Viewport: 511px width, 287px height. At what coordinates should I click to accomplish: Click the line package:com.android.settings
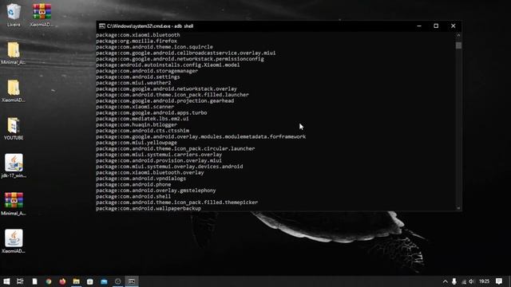[138, 77]
